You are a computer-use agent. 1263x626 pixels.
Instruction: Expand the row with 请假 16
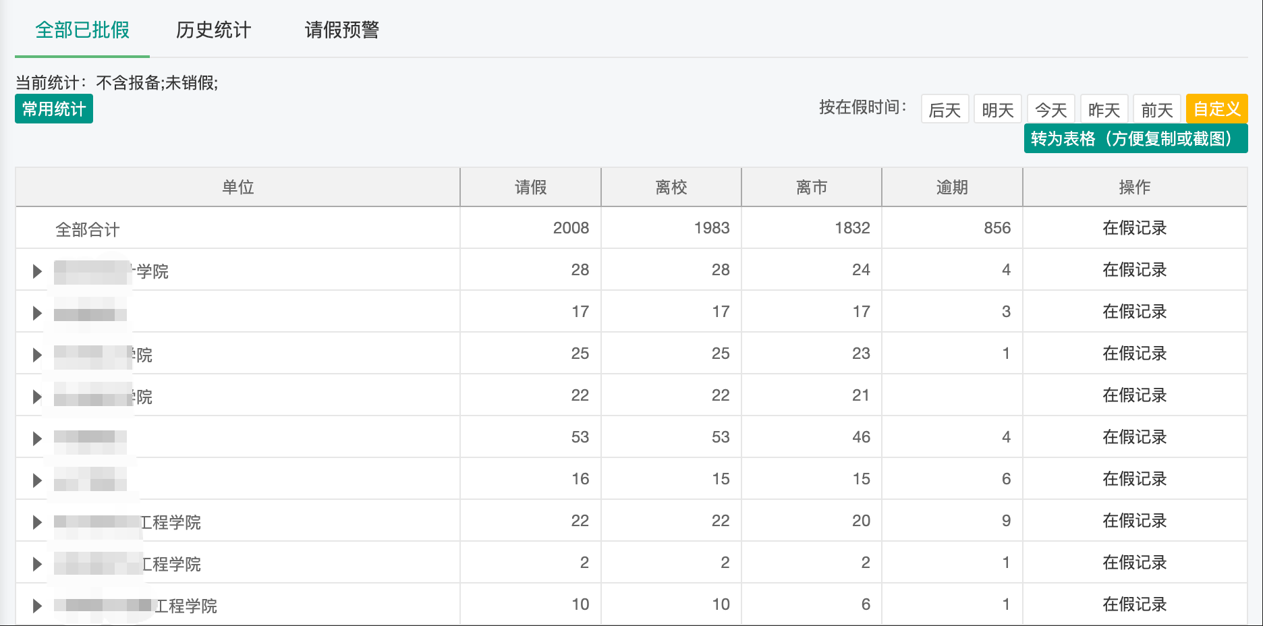coord(37,480)
